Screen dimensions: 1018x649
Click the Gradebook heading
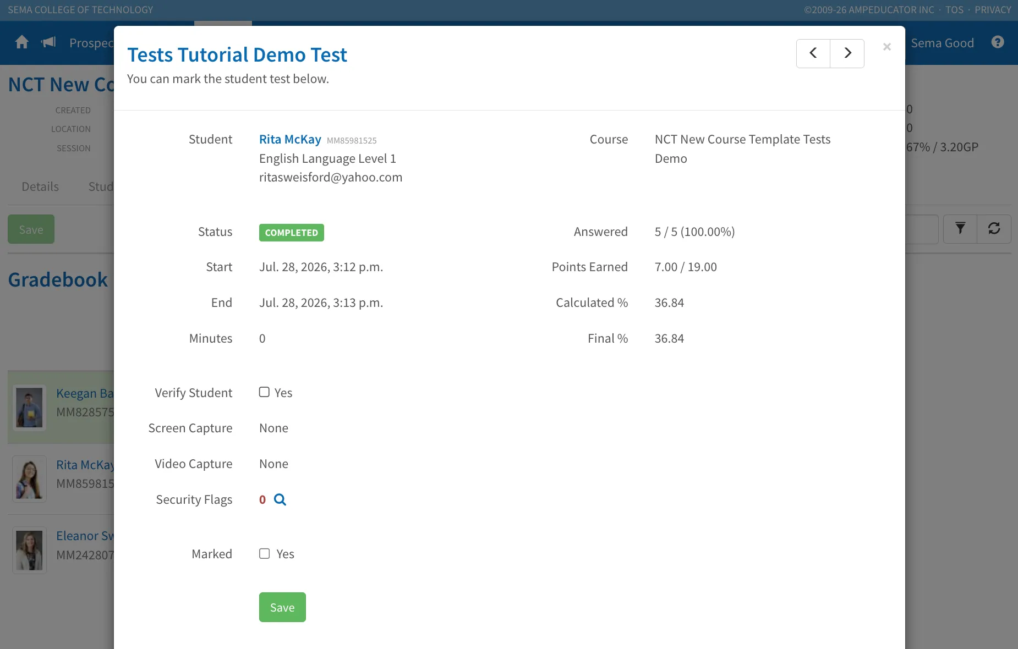[x=58, y=280]
